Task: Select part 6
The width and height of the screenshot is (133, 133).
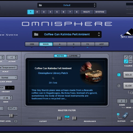Action: pyautogui.click(x=64, y=12)
